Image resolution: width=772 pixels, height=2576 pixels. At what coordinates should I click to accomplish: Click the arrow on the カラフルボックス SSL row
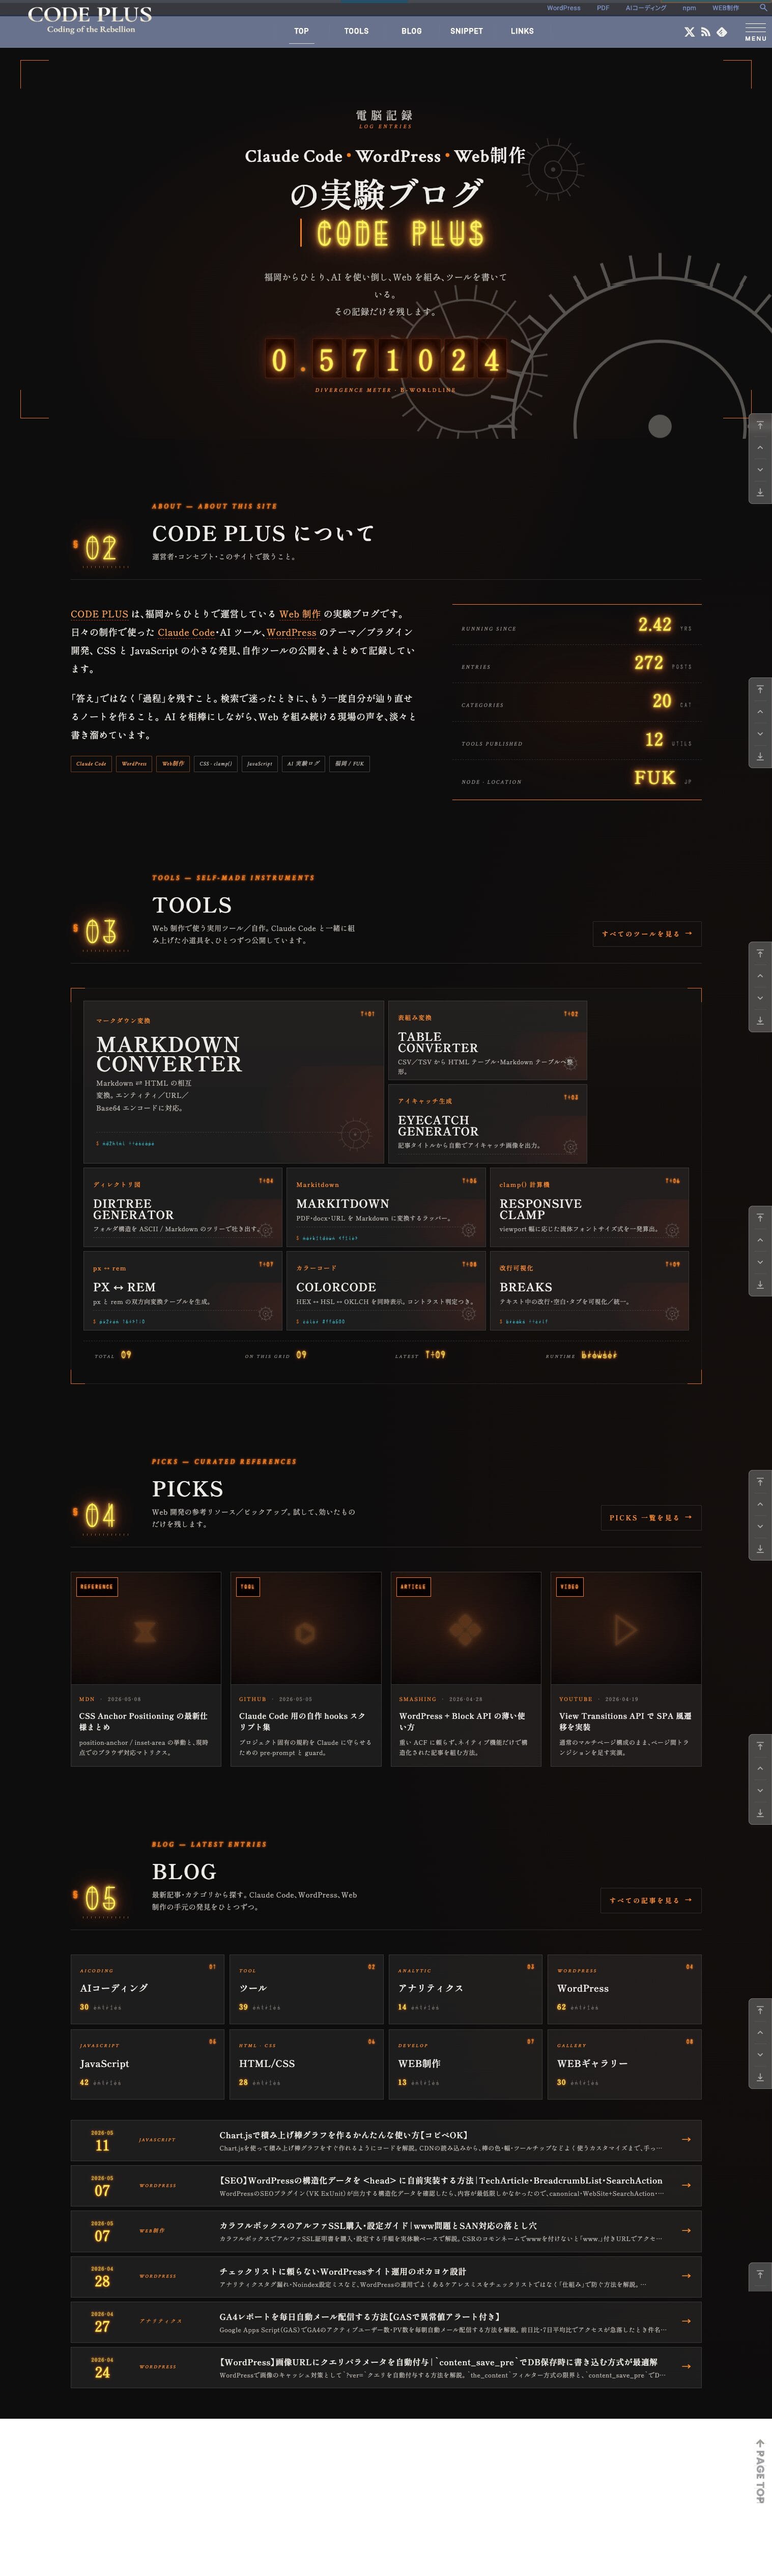686,2230
